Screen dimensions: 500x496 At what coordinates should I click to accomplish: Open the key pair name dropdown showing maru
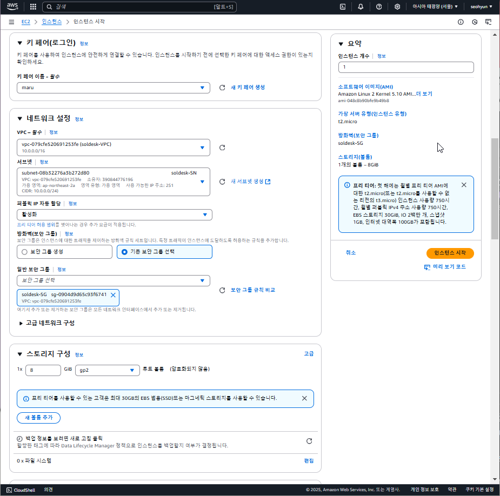tap(114, 88)
